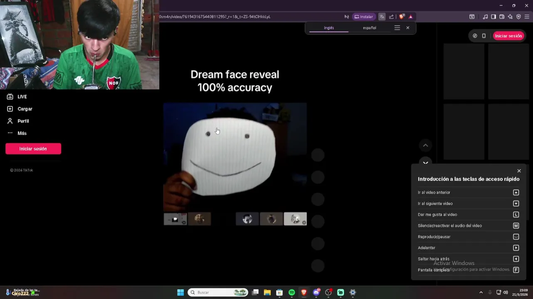Click the Dream face reveal video frame
The height and width of the screenshot is (299, 533).
235,158
